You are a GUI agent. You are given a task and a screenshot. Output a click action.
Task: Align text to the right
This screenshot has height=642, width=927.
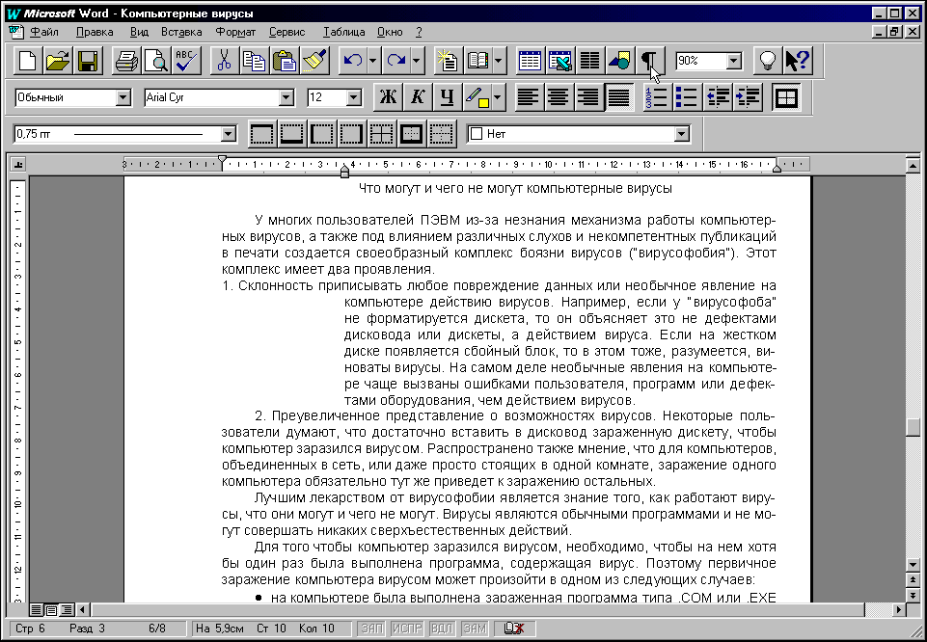588,97
